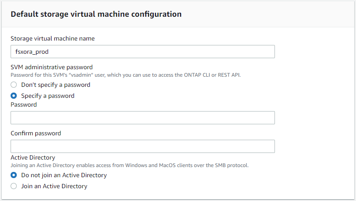Enable the "Join an Active Directory" radio option

tap(14, 186)
